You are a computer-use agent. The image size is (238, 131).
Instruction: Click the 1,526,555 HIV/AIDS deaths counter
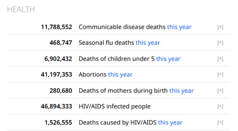click(58, 122)
